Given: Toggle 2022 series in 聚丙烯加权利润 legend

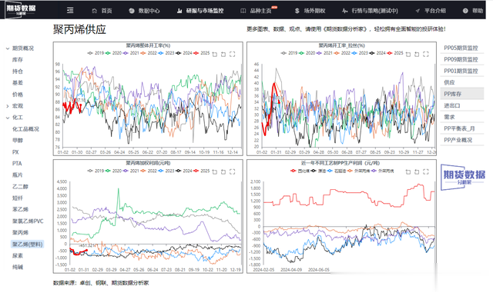Looking at the screenshot, I should (149, 171).
